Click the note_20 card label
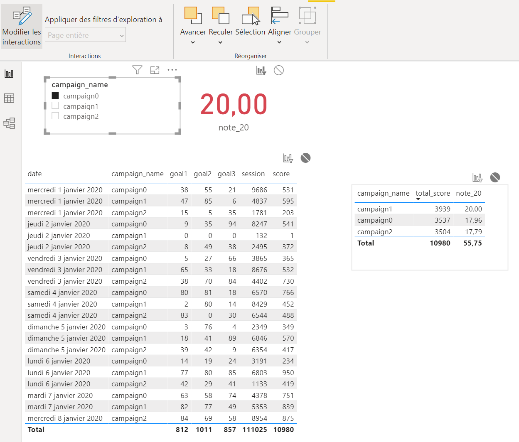The height and width of the screenshot is (442, 519). 234,128
